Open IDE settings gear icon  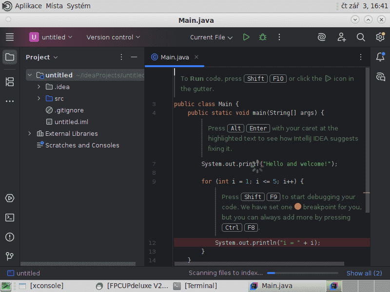380,37
